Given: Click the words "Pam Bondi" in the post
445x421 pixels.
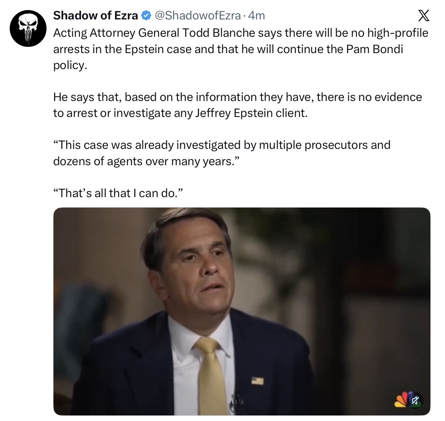Looking at the screenshot, I should pyautogui.click(x=375, y=49).
